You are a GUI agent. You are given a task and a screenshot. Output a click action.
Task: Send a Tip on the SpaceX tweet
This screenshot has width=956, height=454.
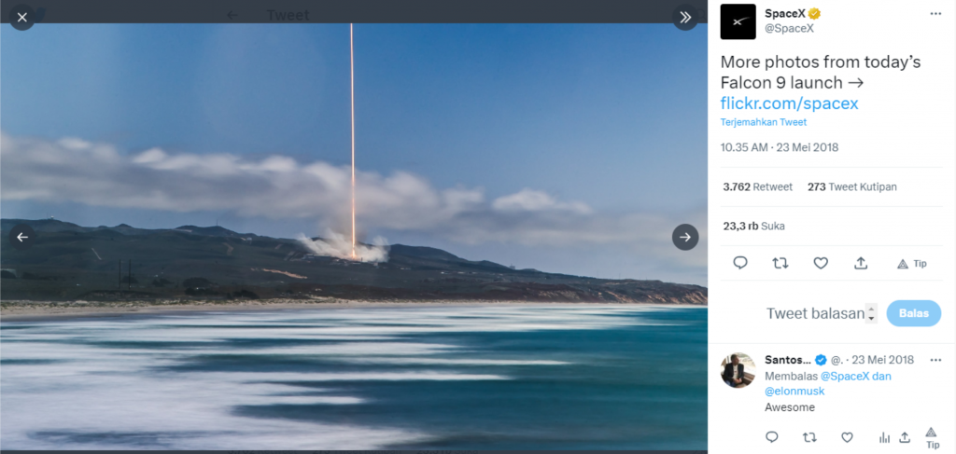911,264
